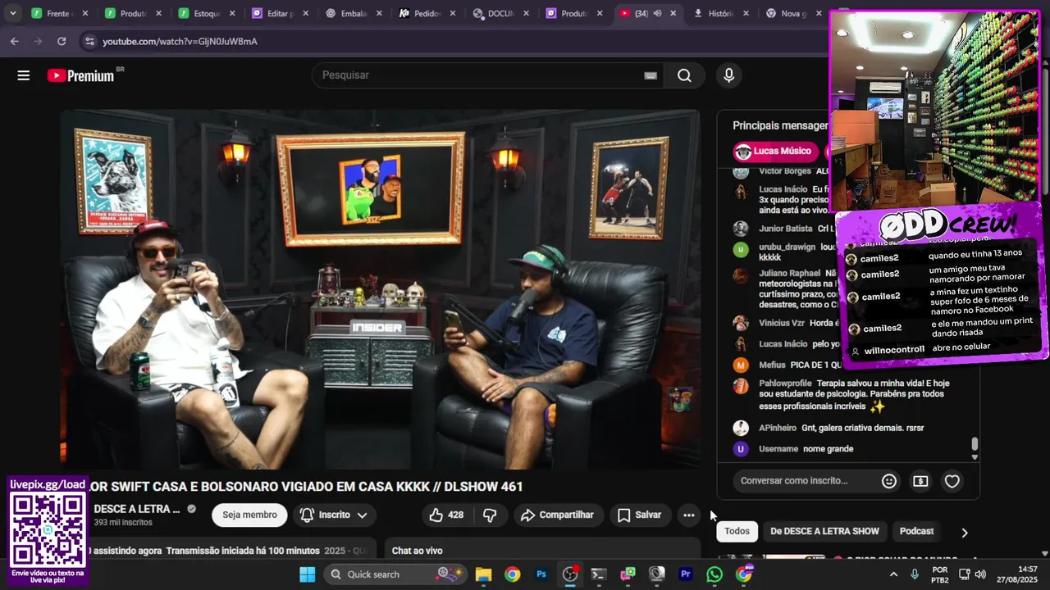Show hidden system tray icons chevron

pos(893,574)
